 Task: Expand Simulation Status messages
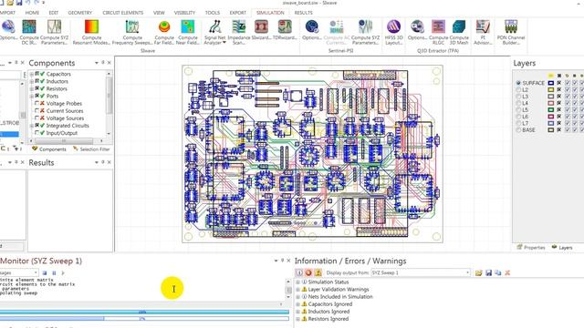[x=298, y=282]
